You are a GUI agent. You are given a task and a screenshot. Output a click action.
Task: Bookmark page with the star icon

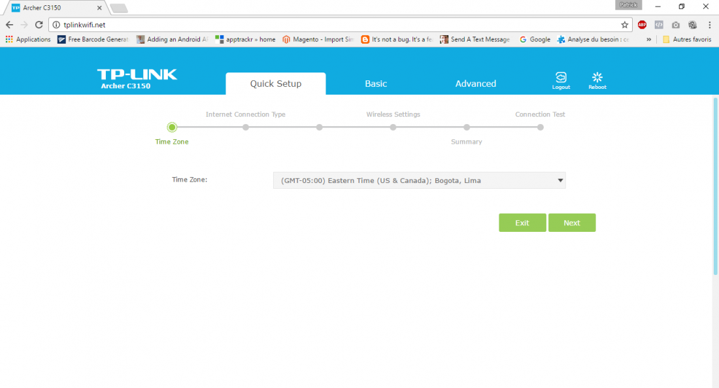(x=625, y=25)
